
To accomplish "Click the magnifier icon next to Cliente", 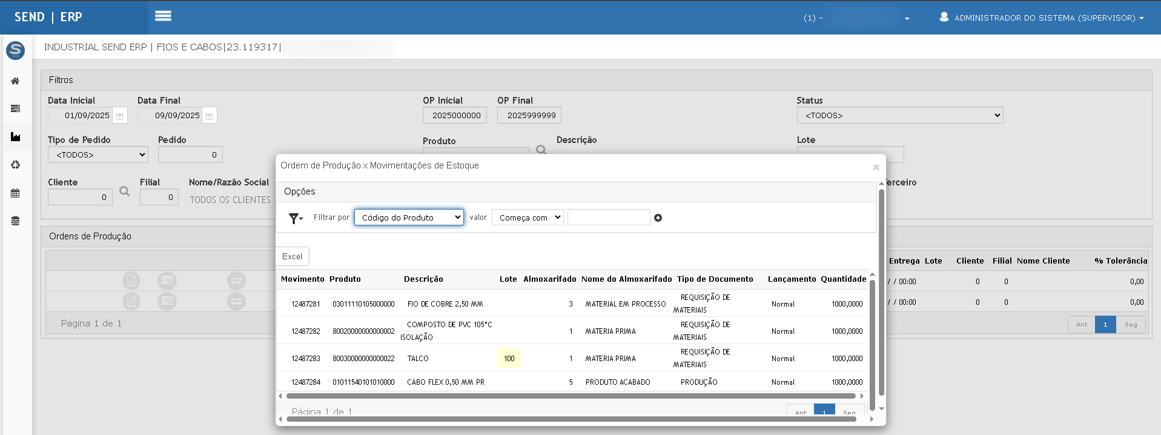I will point(124,191).
